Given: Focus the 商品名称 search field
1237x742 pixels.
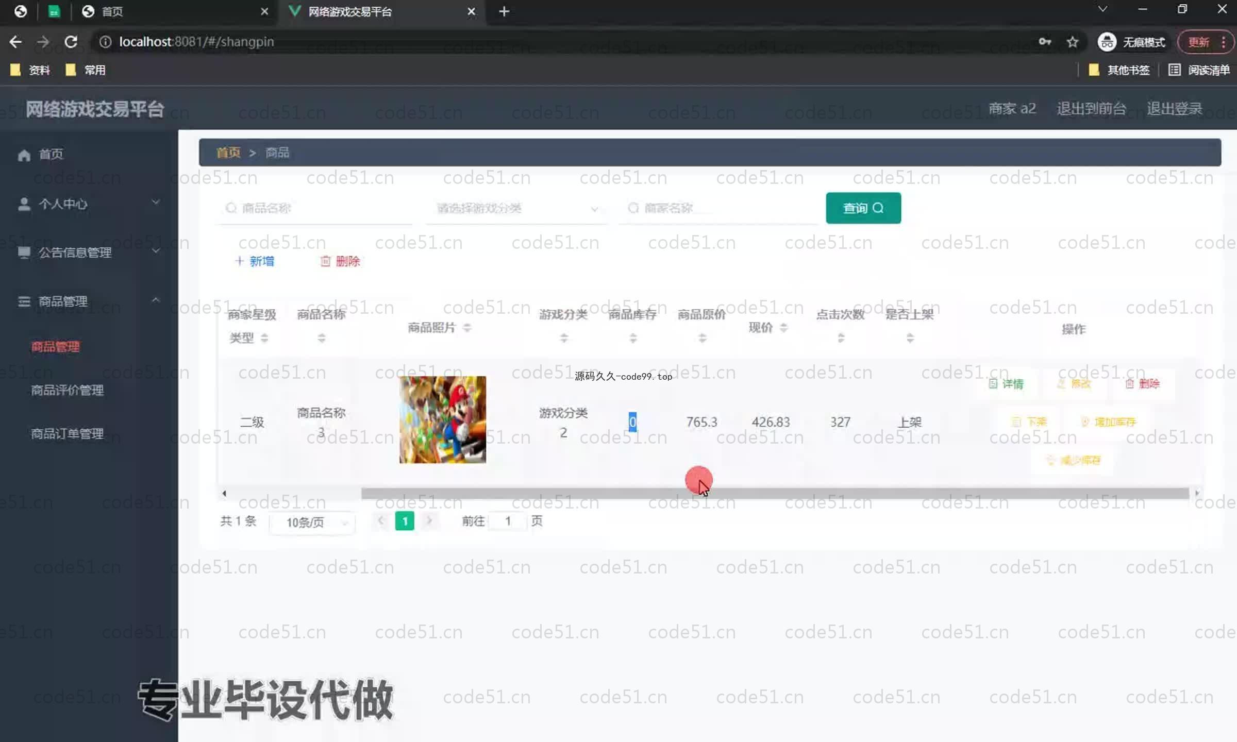Looking at the screenshot, I should [x=315, y=208].
